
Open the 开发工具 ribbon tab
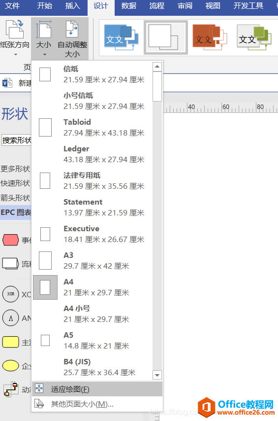(x=248, y=6)
